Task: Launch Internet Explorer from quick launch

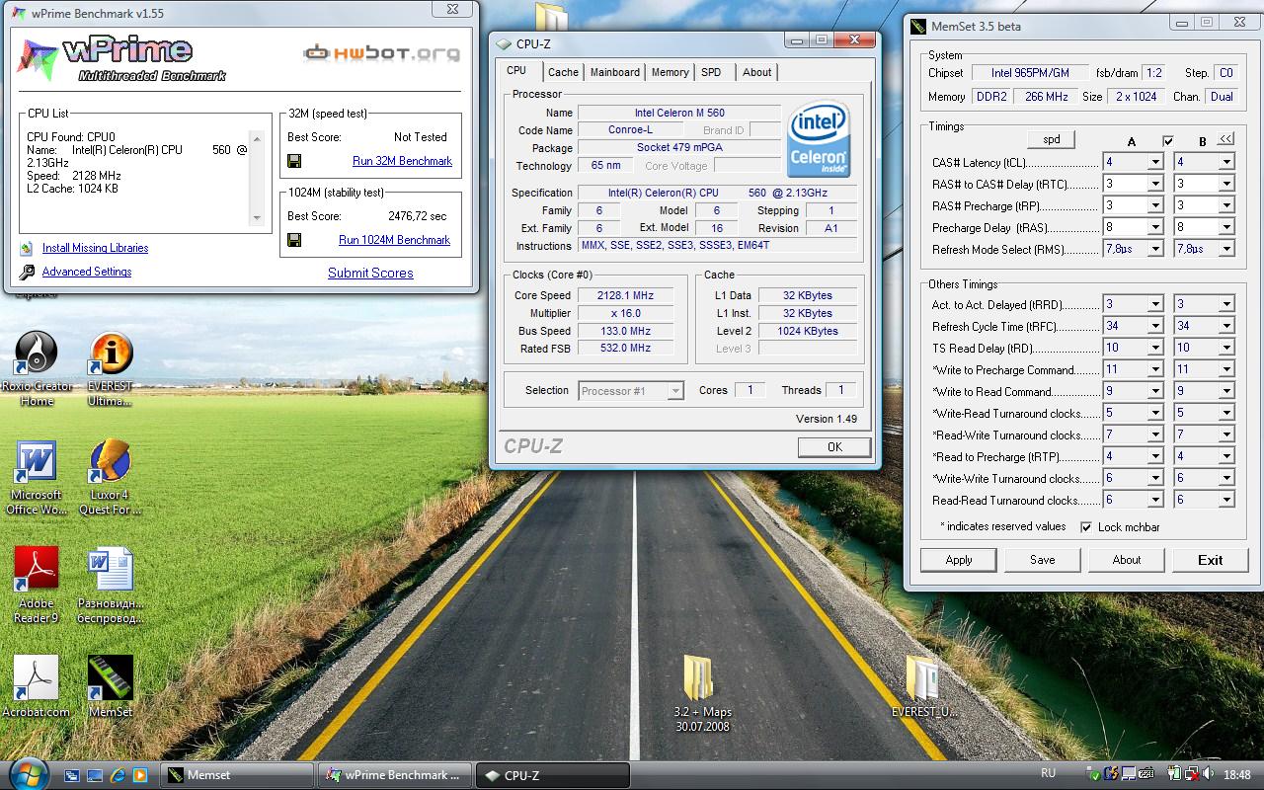Action: tap(118, 775)
